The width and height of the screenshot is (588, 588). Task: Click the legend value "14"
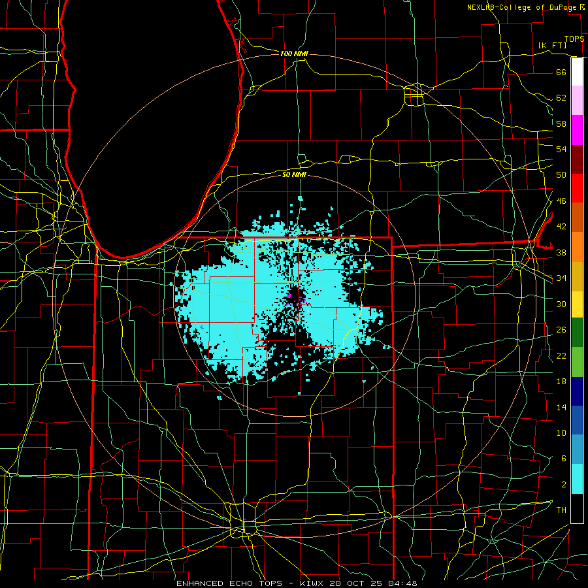click(561, 407)
